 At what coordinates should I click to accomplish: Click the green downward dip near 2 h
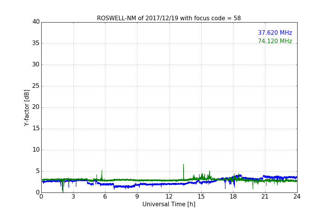(63, 186)
